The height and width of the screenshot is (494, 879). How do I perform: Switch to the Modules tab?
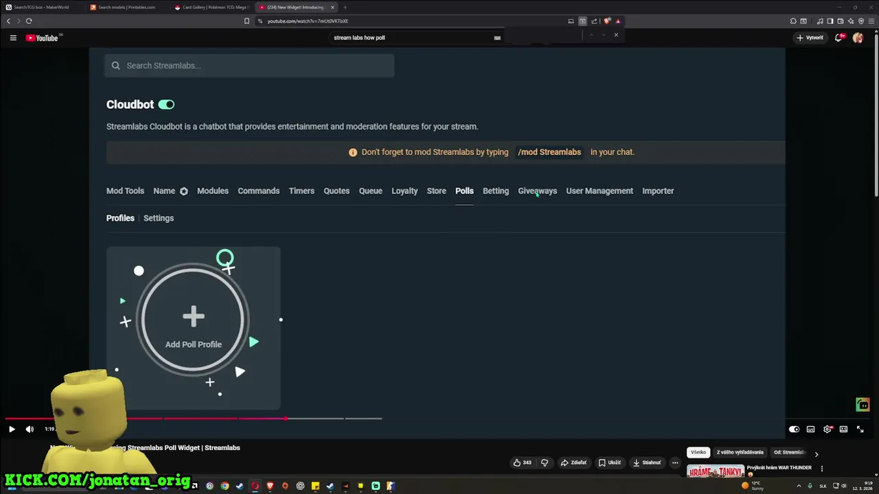(x=213, y=191)
